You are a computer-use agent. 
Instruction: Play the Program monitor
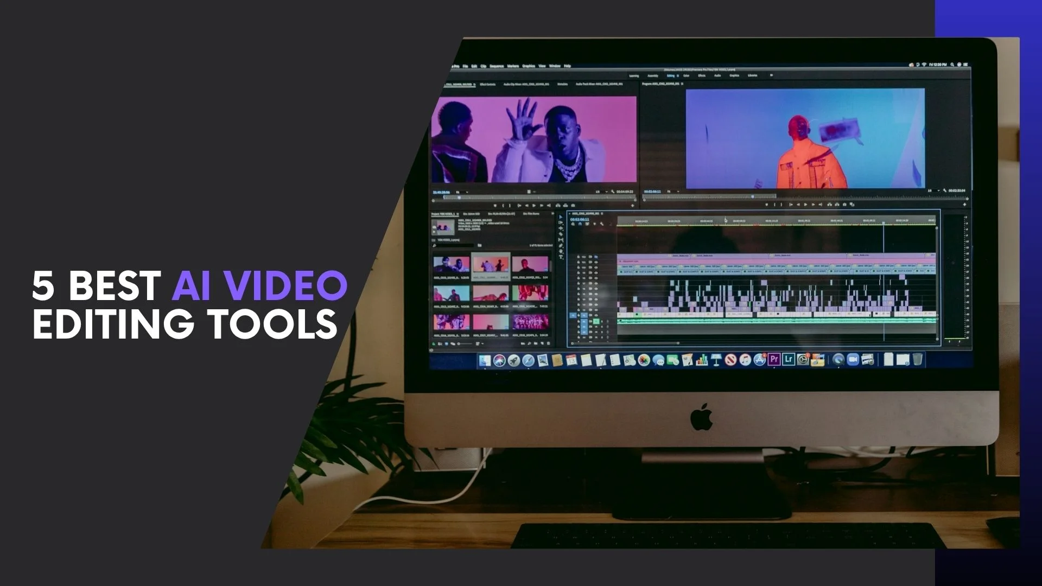(x=805, y=205)
